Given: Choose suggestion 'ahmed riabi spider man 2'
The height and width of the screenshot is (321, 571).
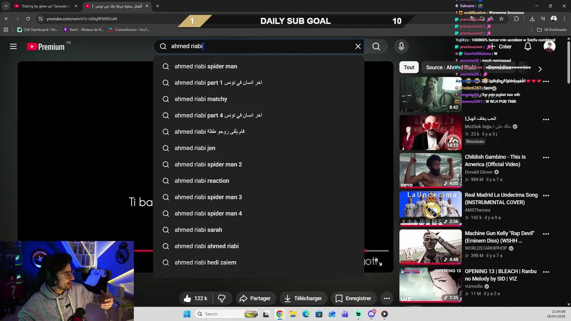Looking at the screenshot, I should coord(259,165).
